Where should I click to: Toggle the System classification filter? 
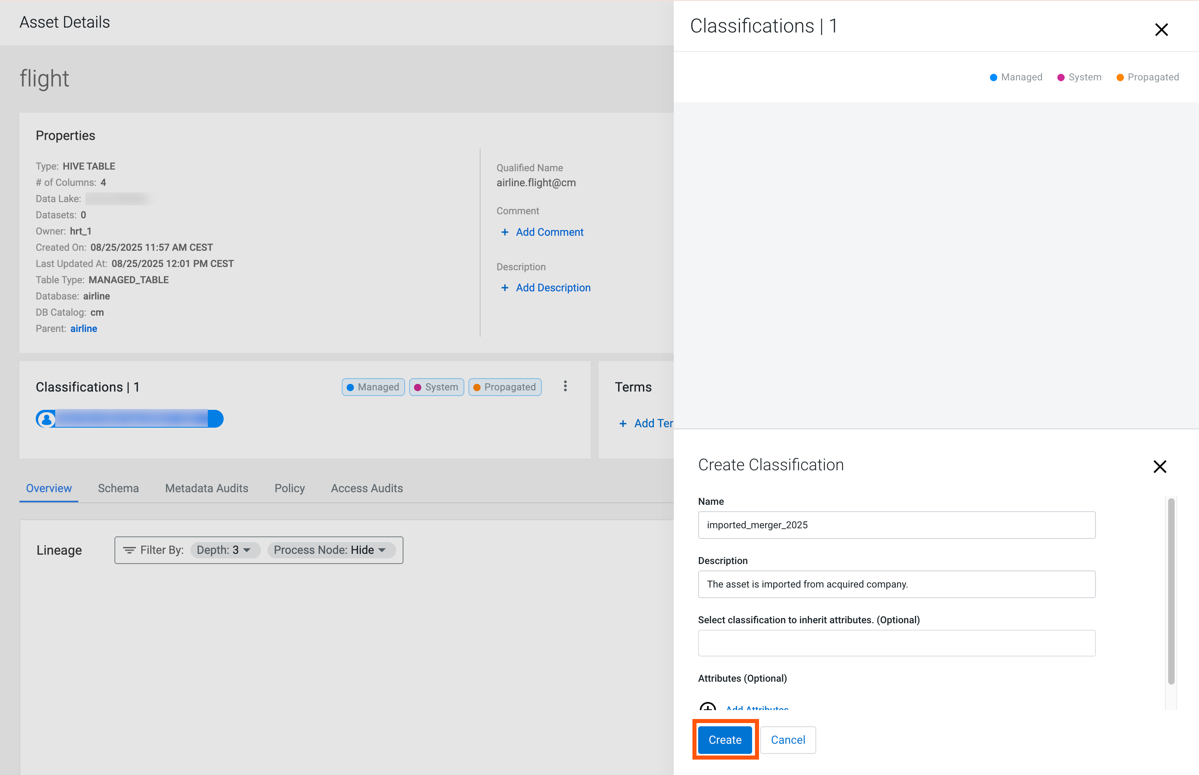pos(436,387)
